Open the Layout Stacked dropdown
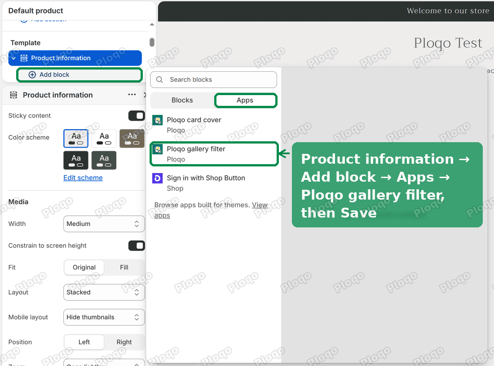Screen dimensions: 494x366 pyautogui.click(x=104, y=292)
